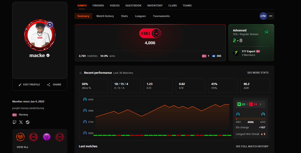Open the three-dot more options menu

click(271, 16)
